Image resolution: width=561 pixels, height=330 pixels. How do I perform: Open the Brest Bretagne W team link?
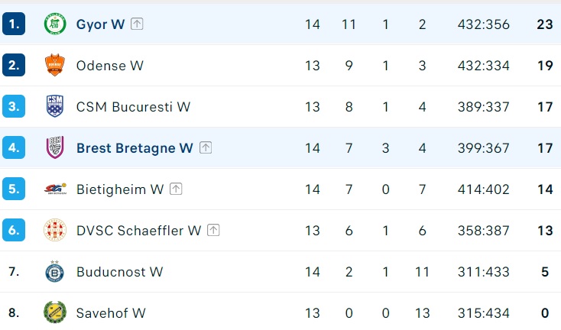[x=135, y=148]
